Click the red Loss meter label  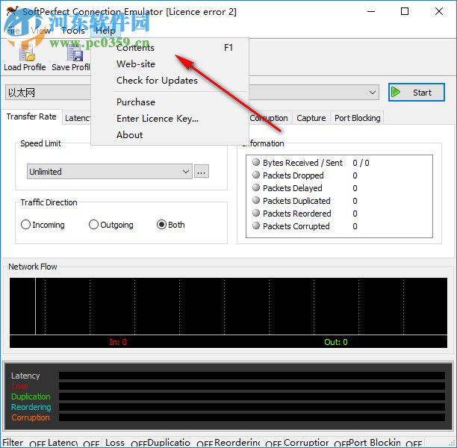[x=19, y=386]
